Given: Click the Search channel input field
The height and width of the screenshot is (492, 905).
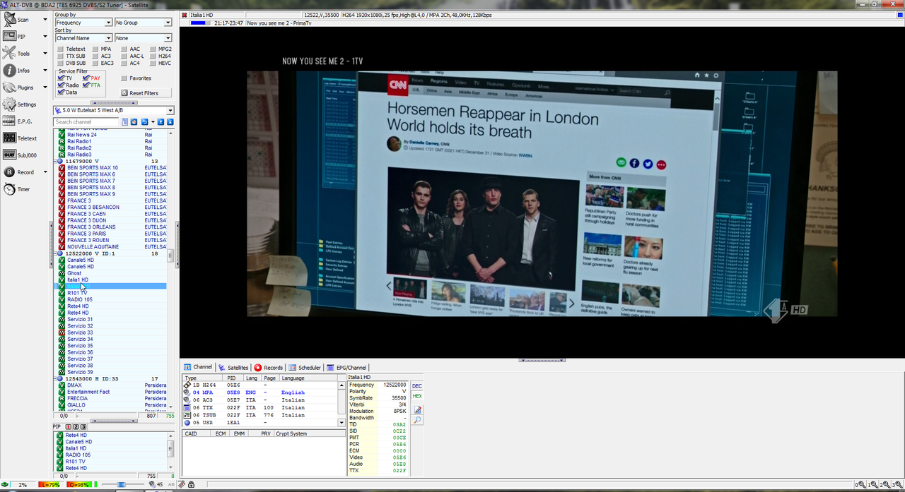Looking at the screenshot, I should point(87,122).
